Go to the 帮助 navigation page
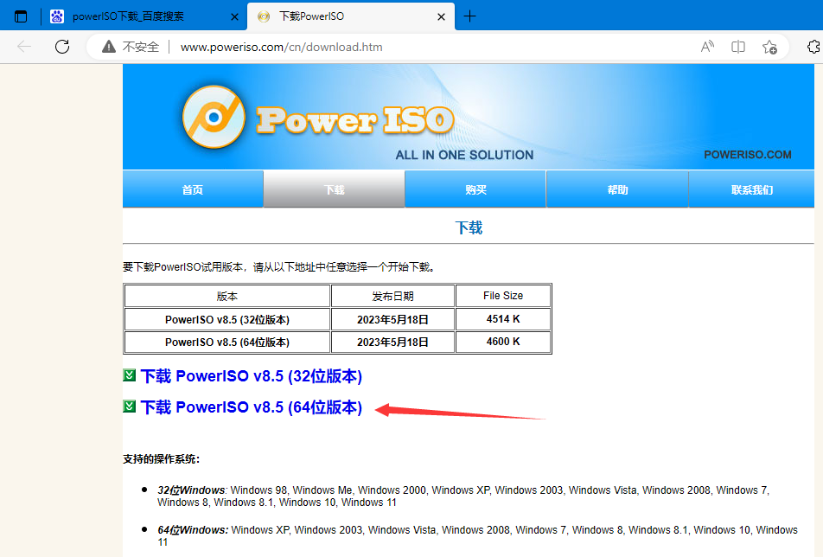Viewport: 823px width, 557px height. coord(617,189)
